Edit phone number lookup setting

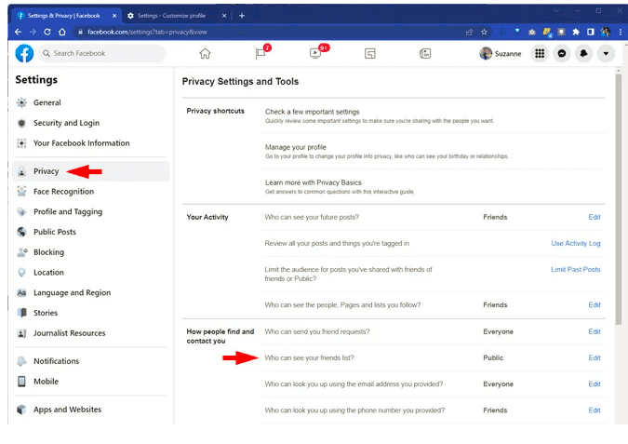pyautogui.click(x=594, y=410)
